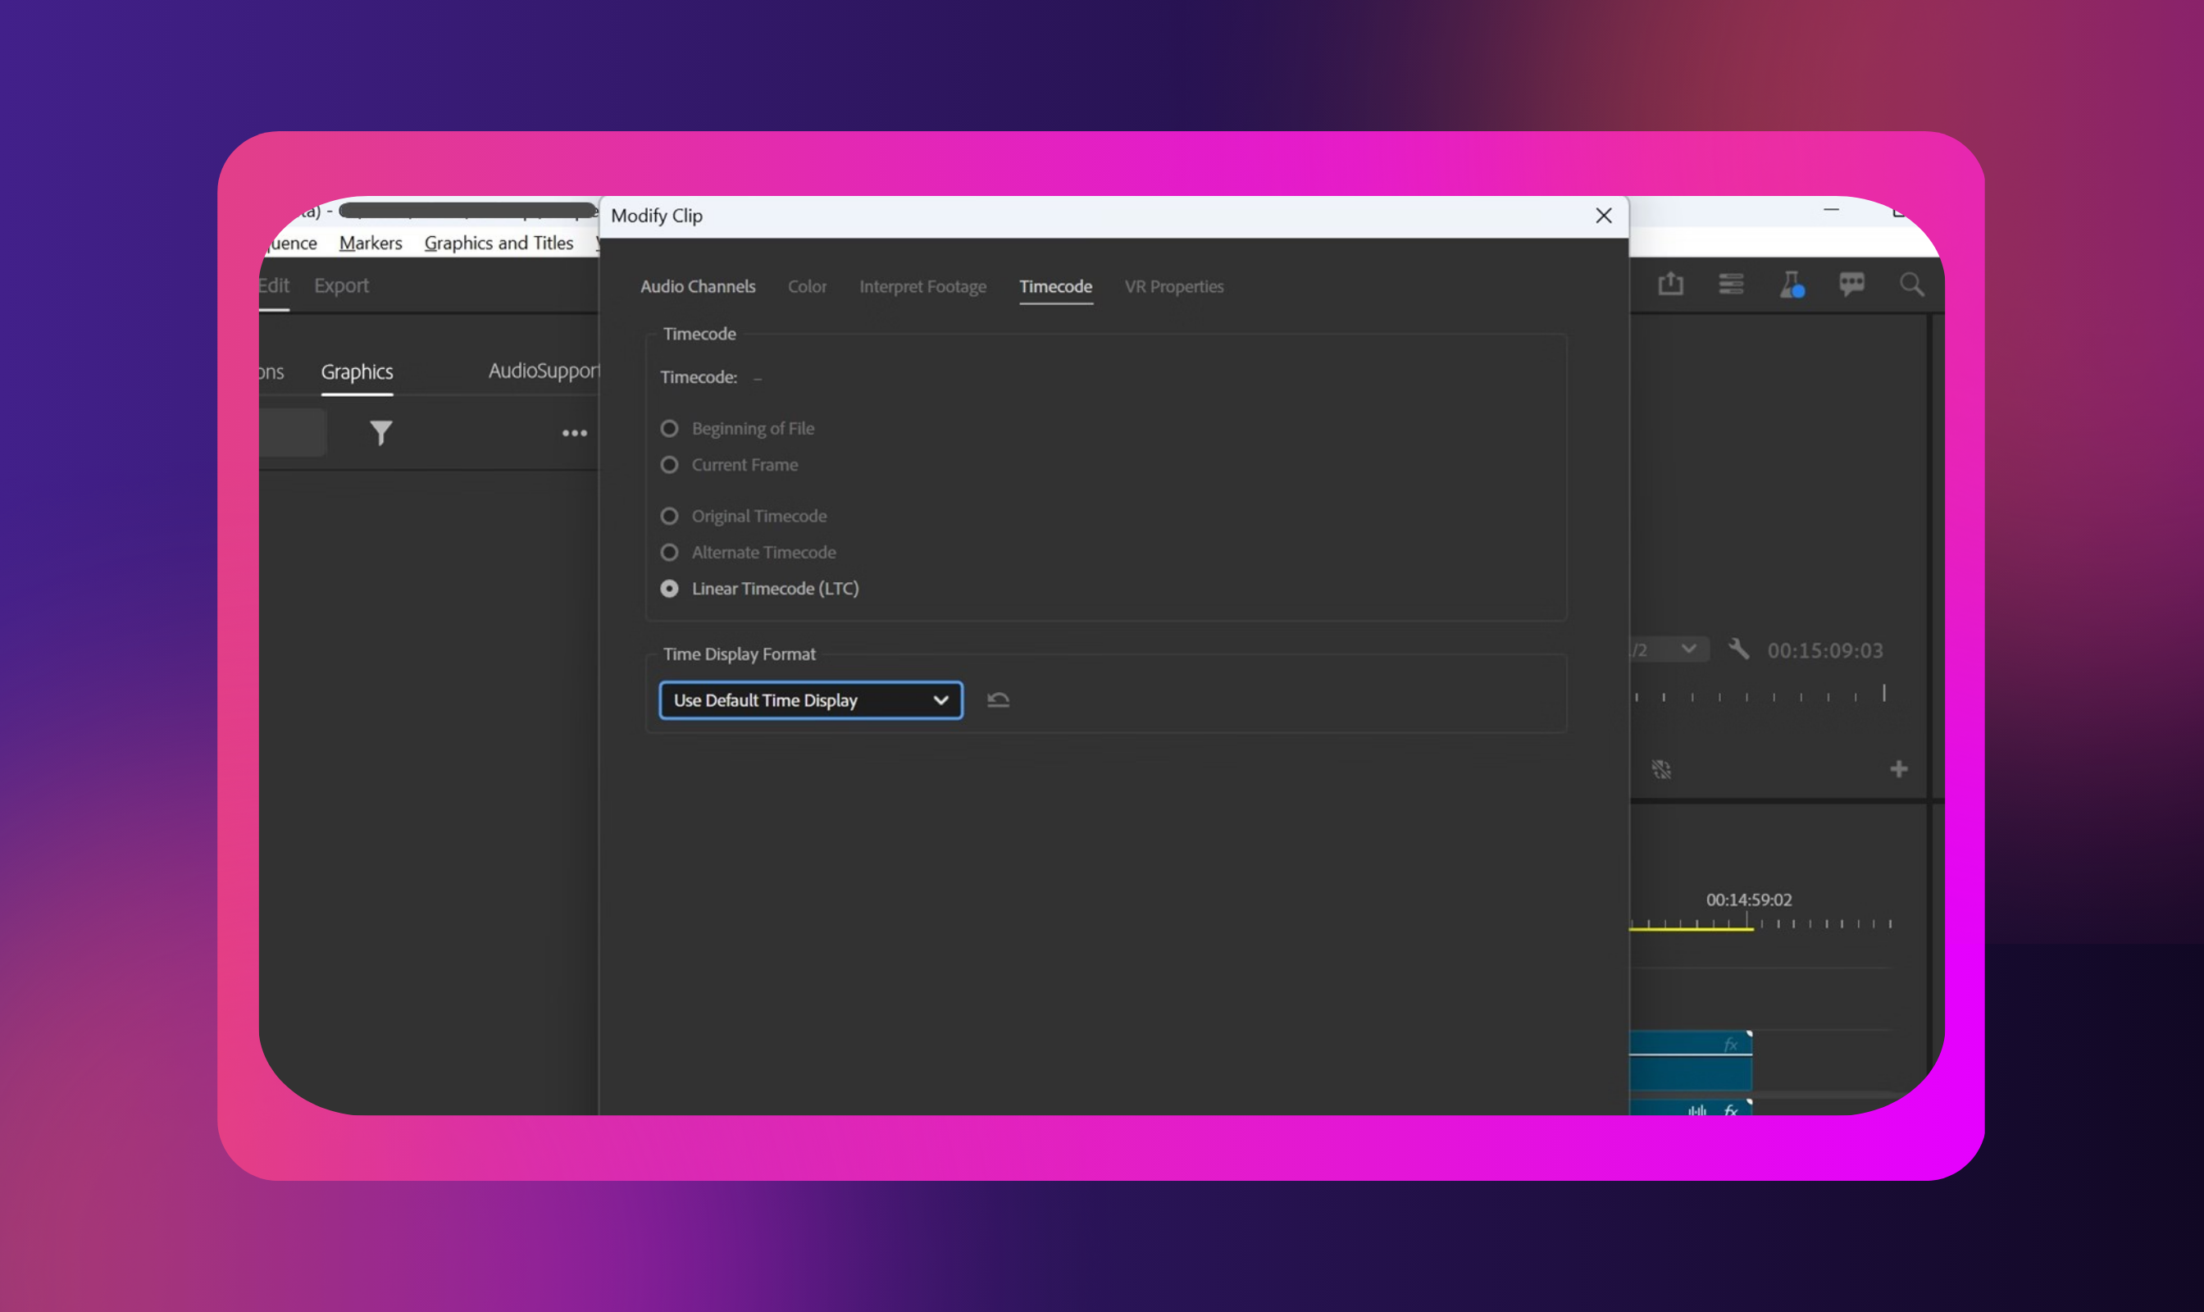Open panel options three-dot menu
Image resolution: width=2204 pixels, height=1312 pixels.
[575, 433]
